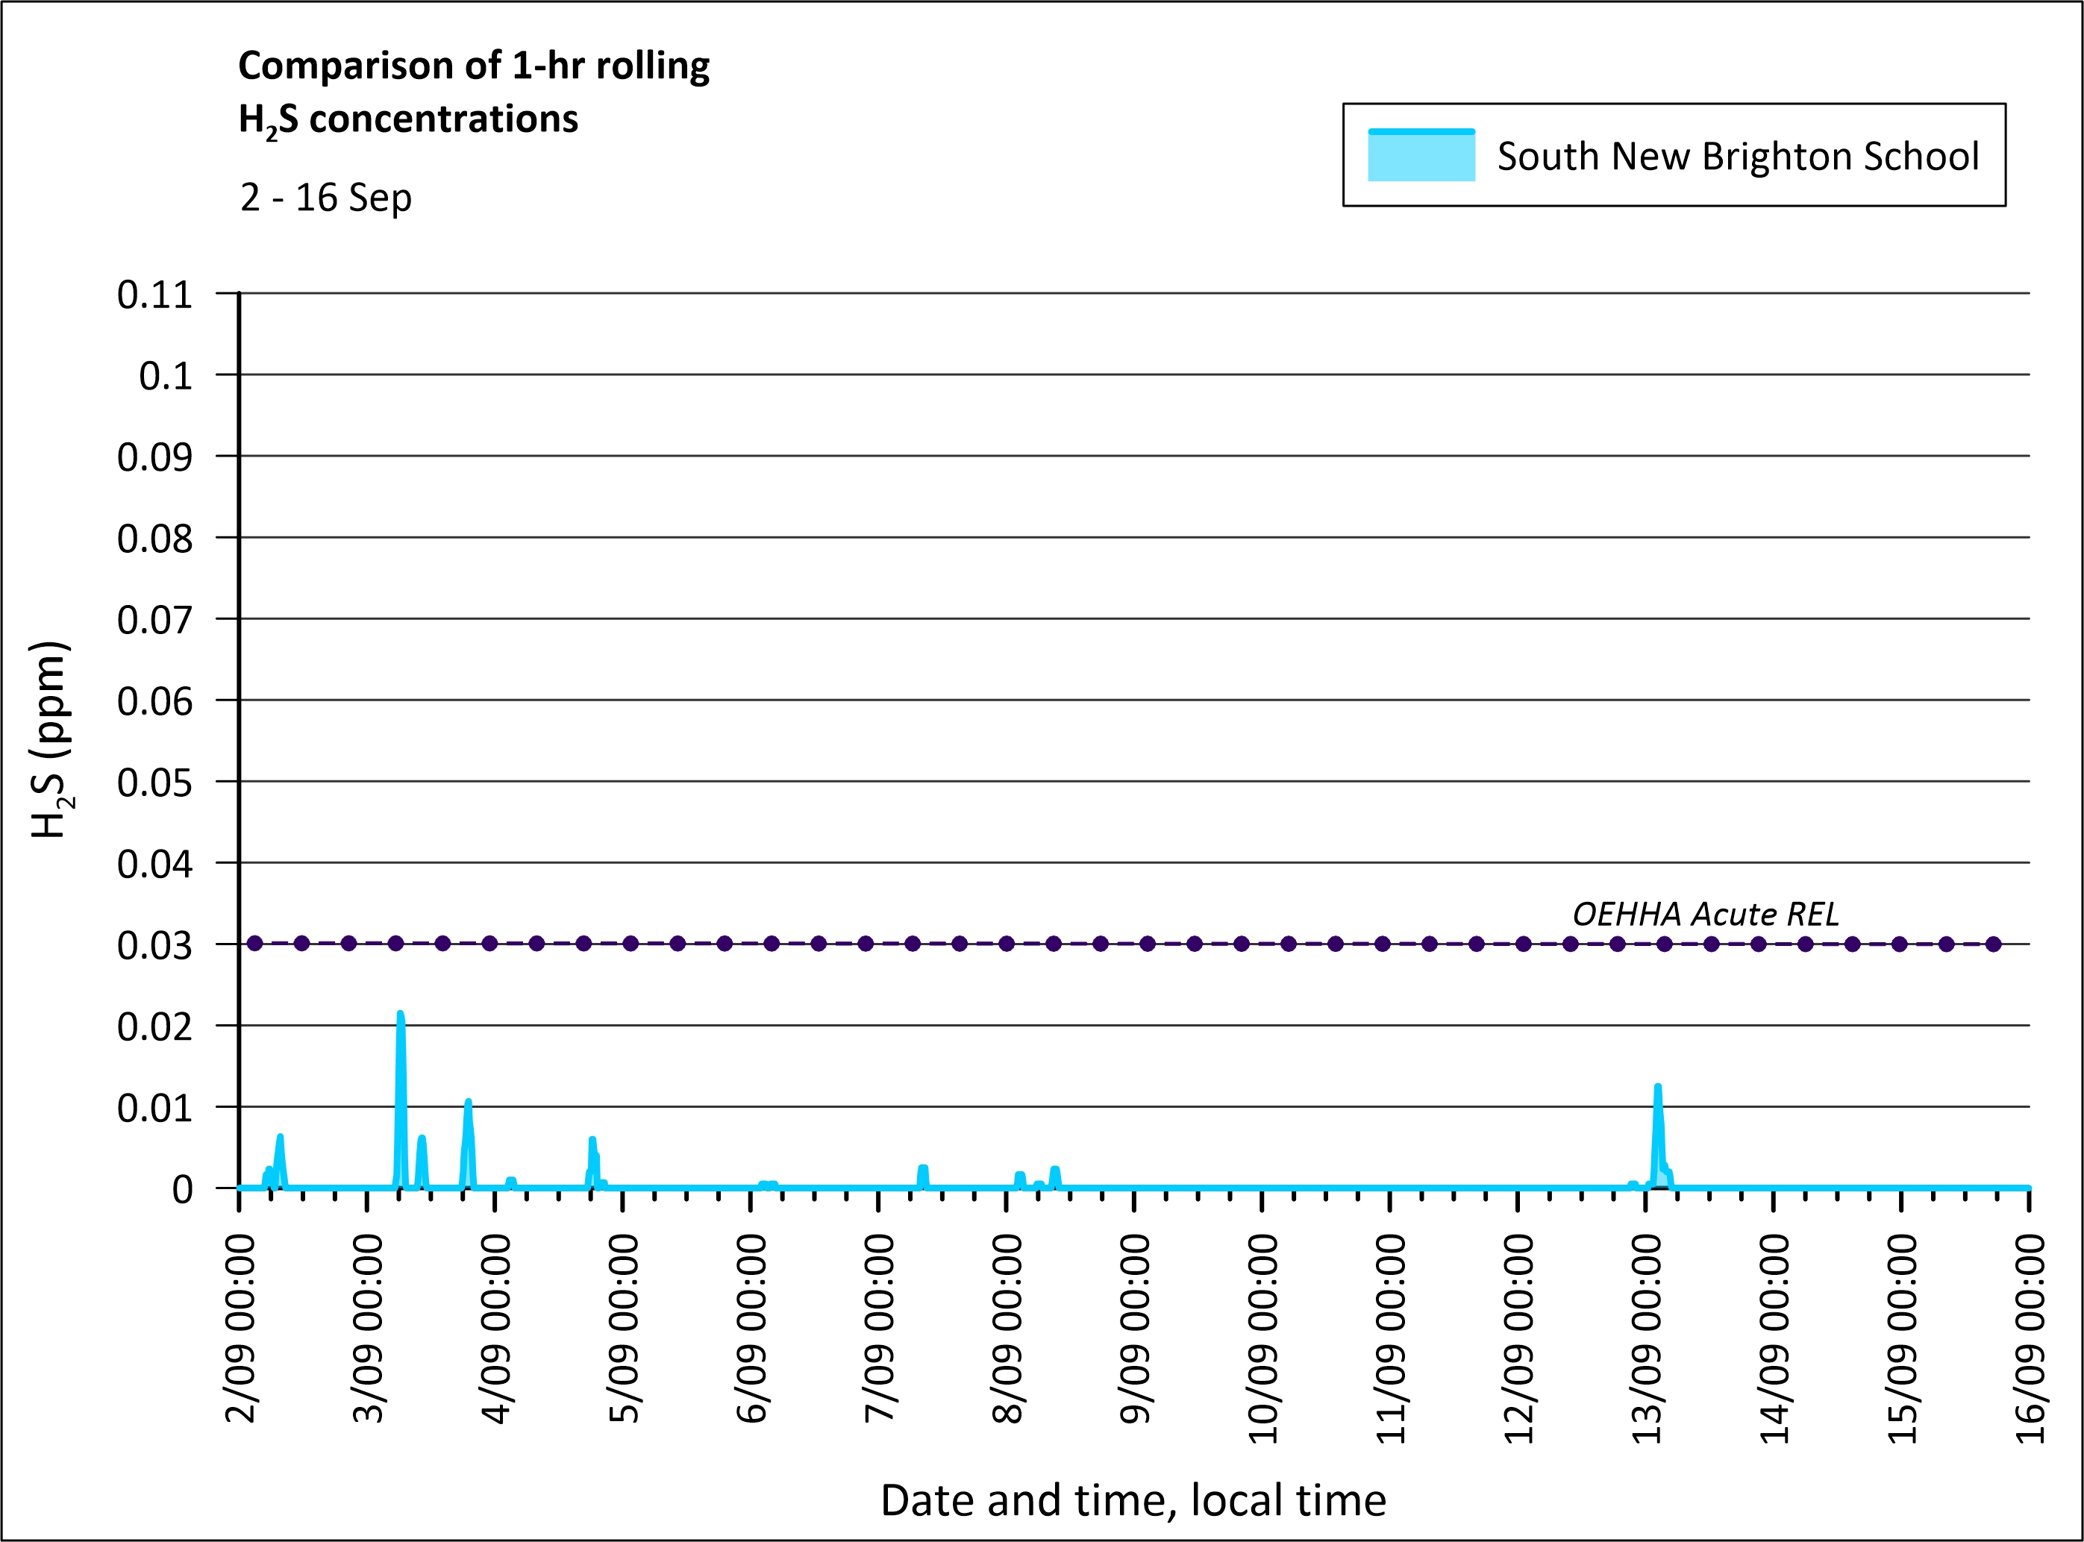Click the 13/09 00:00 x-axis label
The width and height of the screenshot is (2084, 1542).
(x=1647, y=1338)
